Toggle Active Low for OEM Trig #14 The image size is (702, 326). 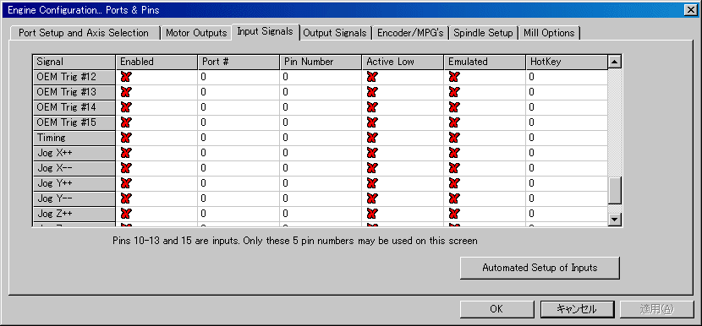click(371, 107)
